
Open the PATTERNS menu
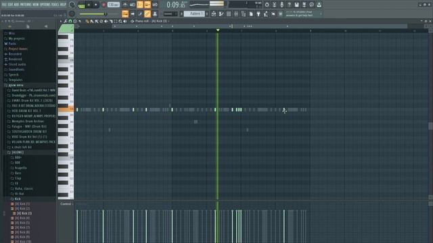point(26,5)
